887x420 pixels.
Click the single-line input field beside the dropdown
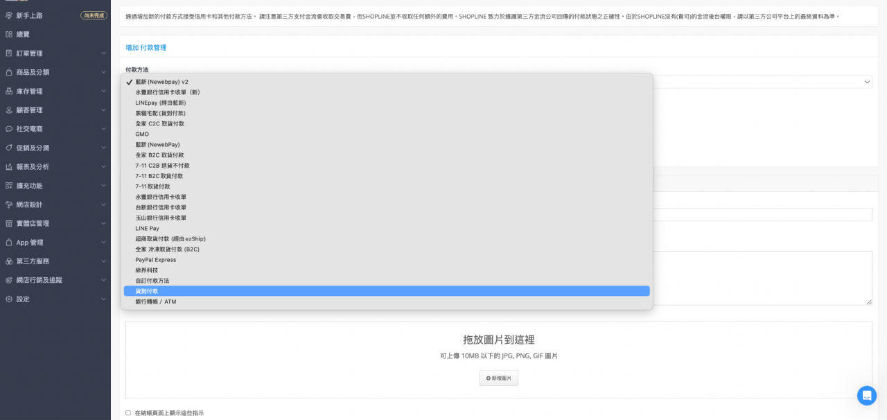point(762,215)
